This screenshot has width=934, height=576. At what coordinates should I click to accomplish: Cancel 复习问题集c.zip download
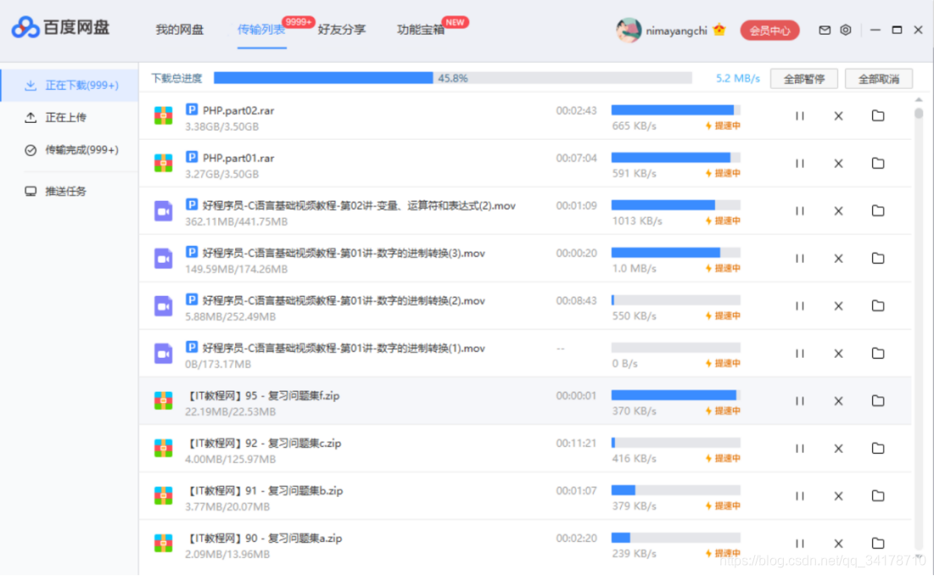[838, 449]
